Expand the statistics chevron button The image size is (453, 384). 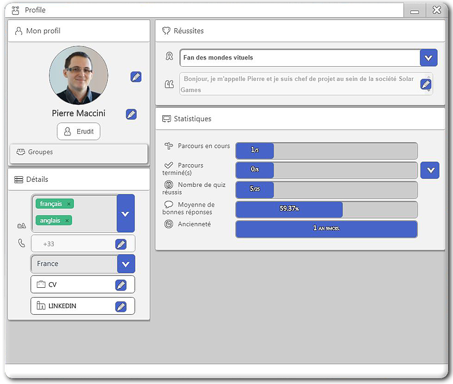point(430,170)
